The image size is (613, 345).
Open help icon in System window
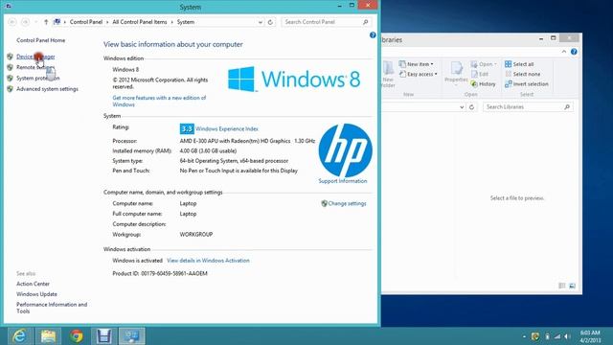(373, 35)
